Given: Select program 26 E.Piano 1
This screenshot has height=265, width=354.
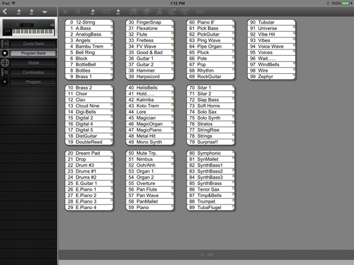Looking at the screenshot, I should tap(89, 189).
